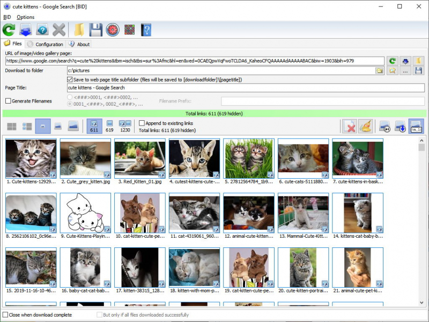Open settings with the red gear icon
Image resolution: width=429 pixels, height=322 pixels.
pos(112,30)
